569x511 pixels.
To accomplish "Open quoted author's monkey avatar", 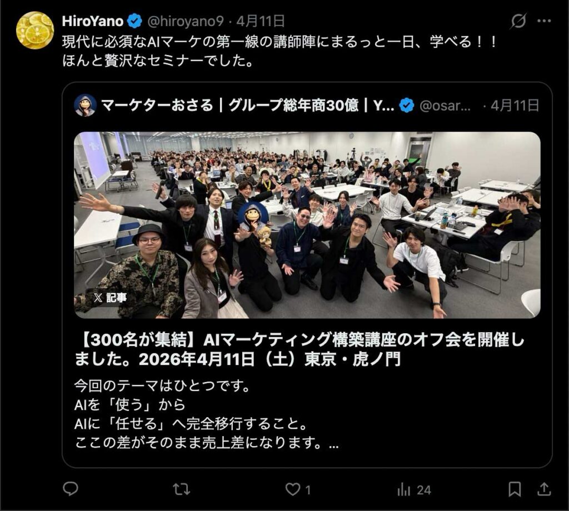I will click(85, 106).
